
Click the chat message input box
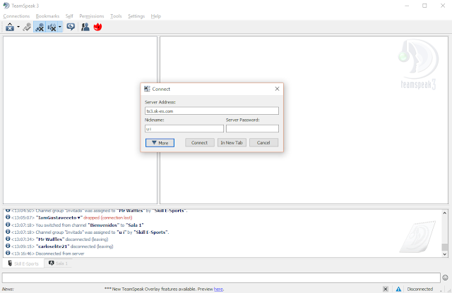pyautogui.click(x=221, y=278)
